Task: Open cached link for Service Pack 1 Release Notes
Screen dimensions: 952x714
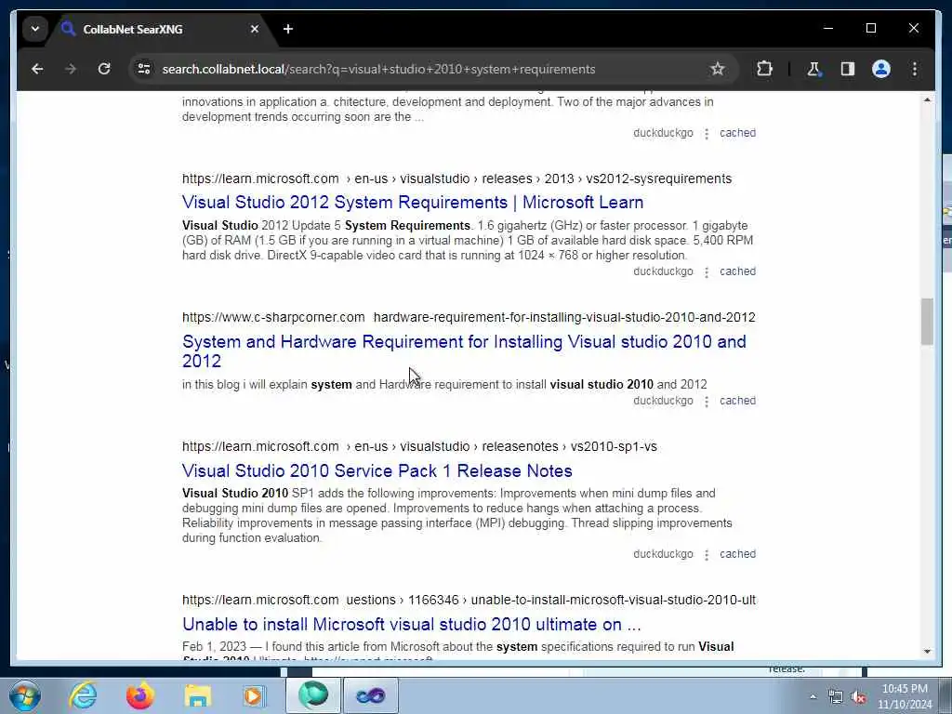Action: tap(737, 554)
